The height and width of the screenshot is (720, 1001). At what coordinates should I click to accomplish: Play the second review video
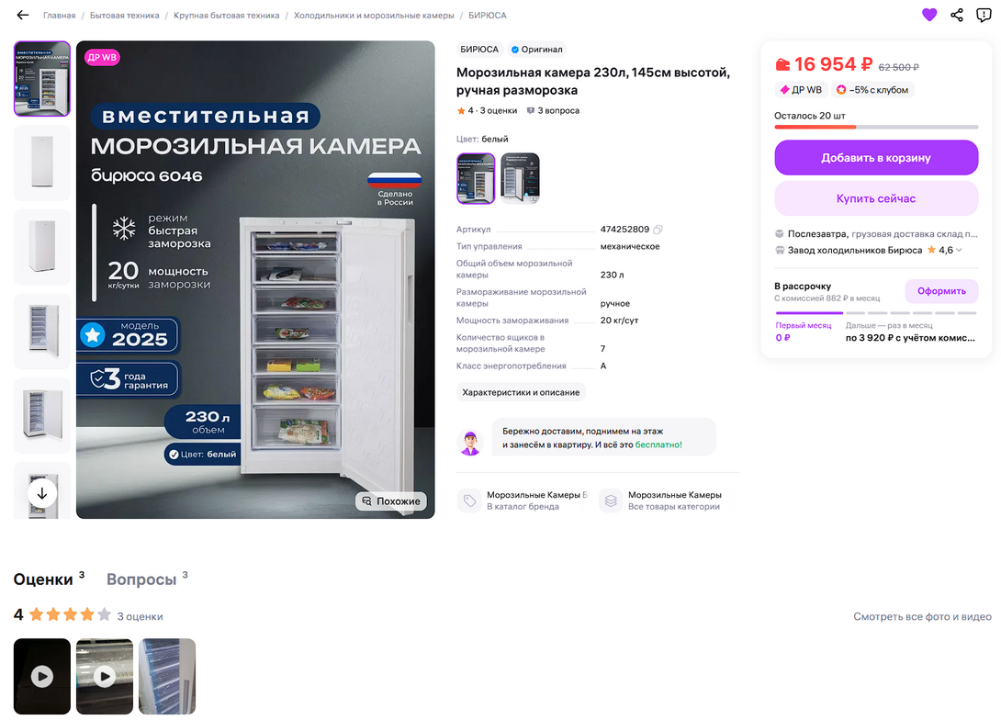click(x=105, y=676)
